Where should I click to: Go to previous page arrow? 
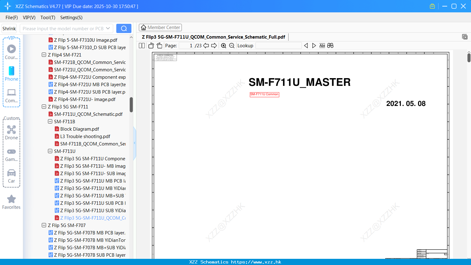206,45
